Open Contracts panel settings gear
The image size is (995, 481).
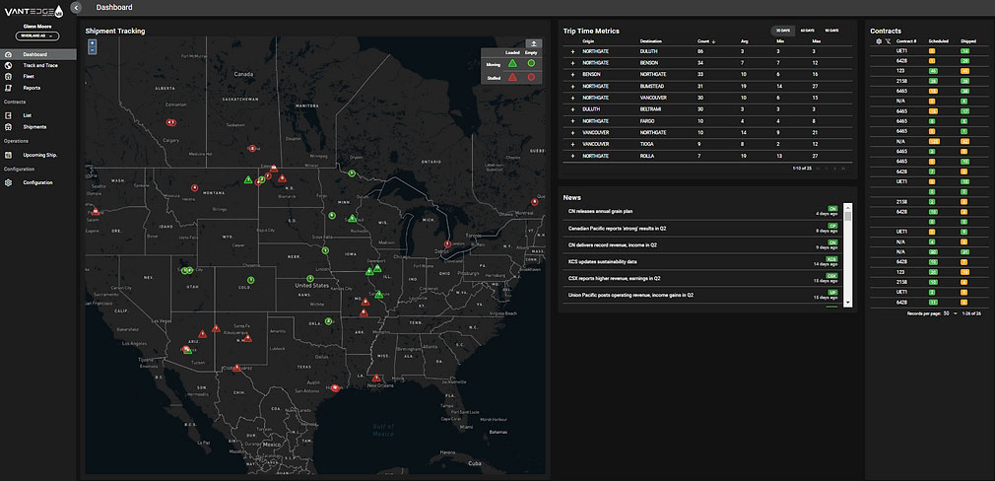(x=879, y=41)
